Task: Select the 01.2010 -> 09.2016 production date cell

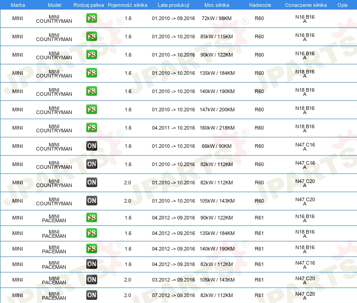Action: pos(173,18)
